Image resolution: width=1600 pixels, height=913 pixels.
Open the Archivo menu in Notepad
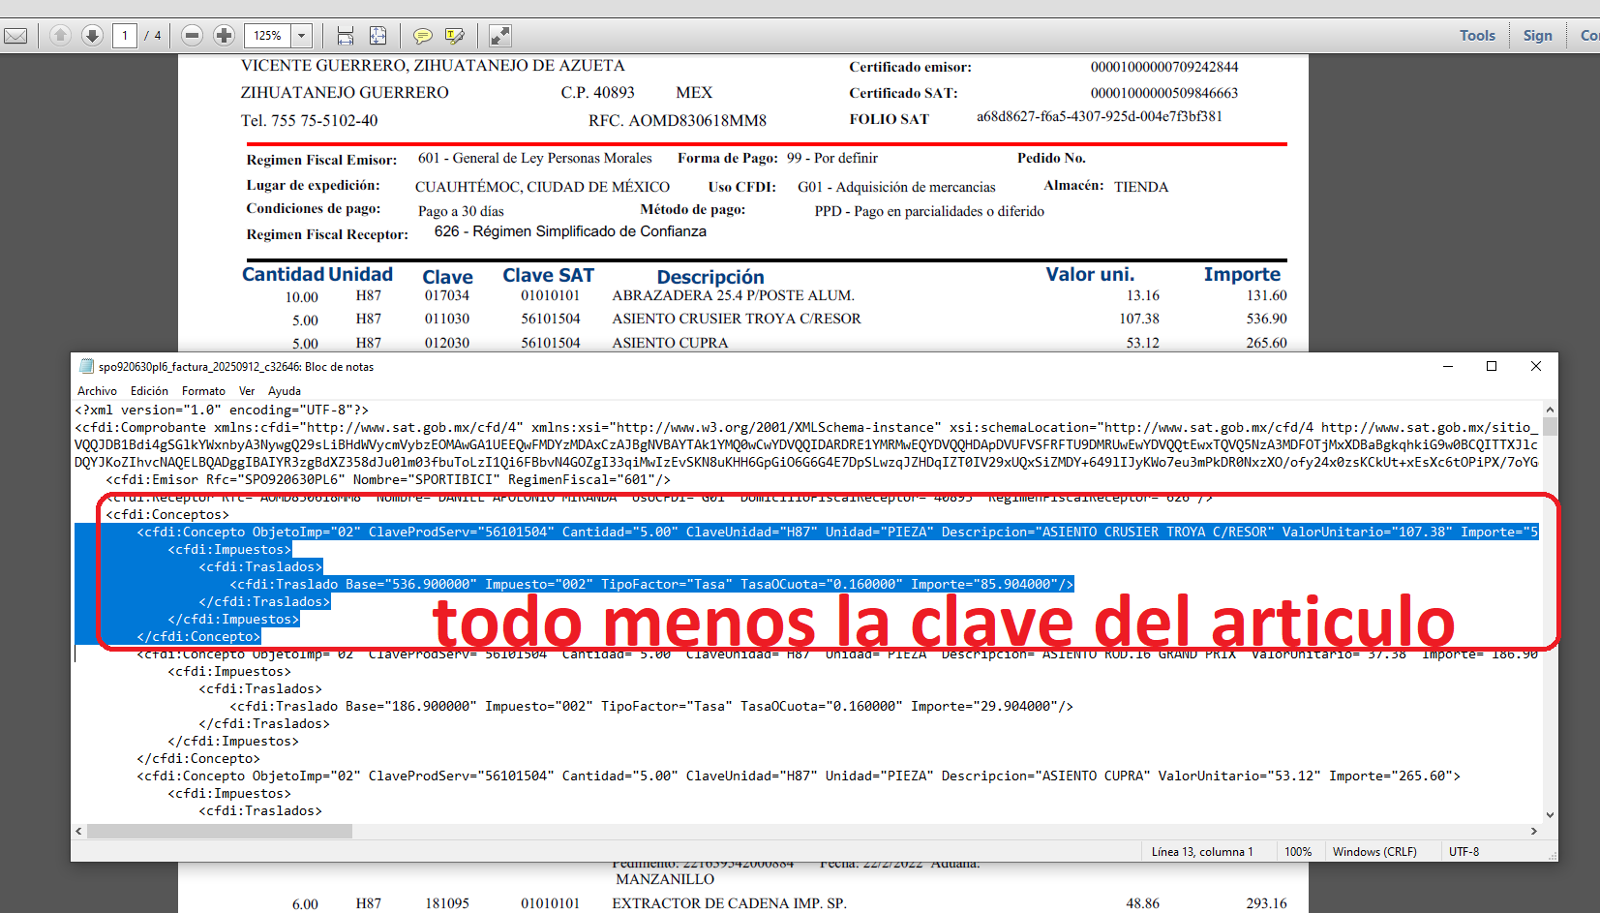[x=97, y=391]
